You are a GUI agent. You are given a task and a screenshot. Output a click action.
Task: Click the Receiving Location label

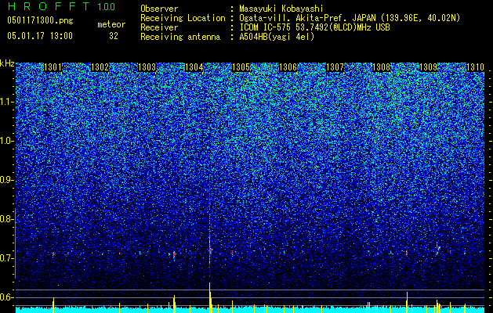(183, 18)
